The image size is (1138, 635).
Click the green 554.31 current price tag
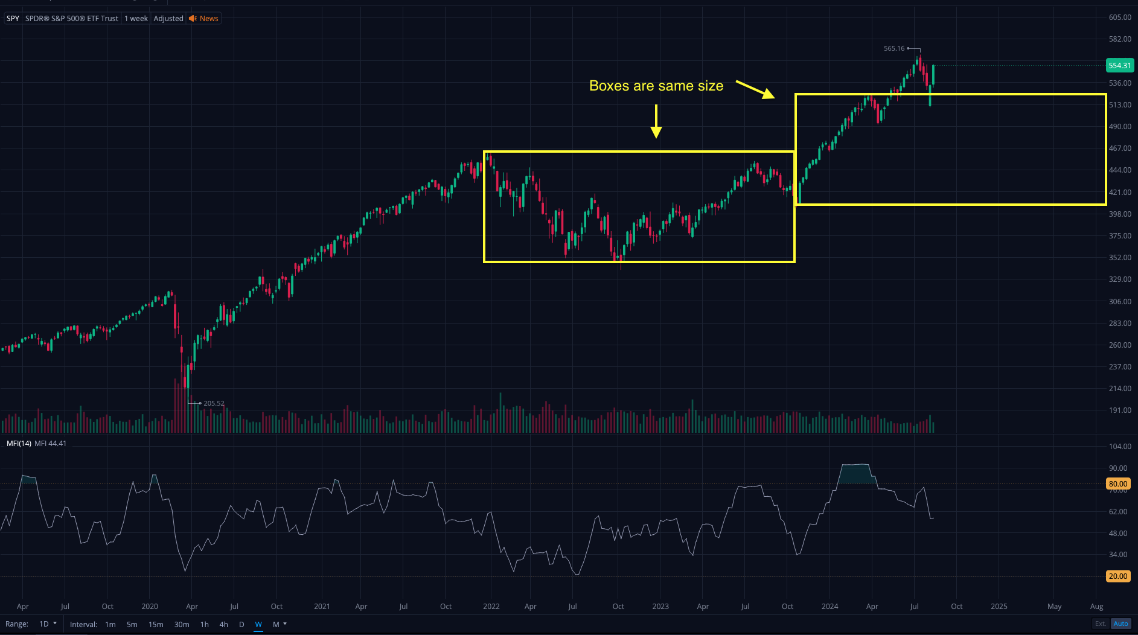(1119, 65)
